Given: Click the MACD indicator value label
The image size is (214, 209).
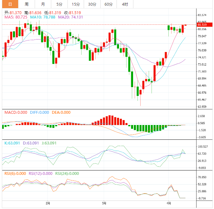Looking at the screenshot, I should (15, 112).
